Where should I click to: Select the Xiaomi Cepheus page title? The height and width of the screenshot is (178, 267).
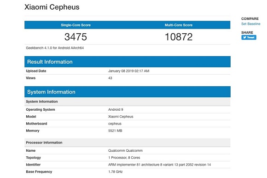[52, 7]
